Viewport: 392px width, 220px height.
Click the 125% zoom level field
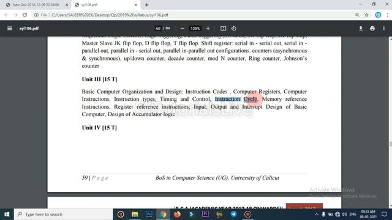click(195, 29)
